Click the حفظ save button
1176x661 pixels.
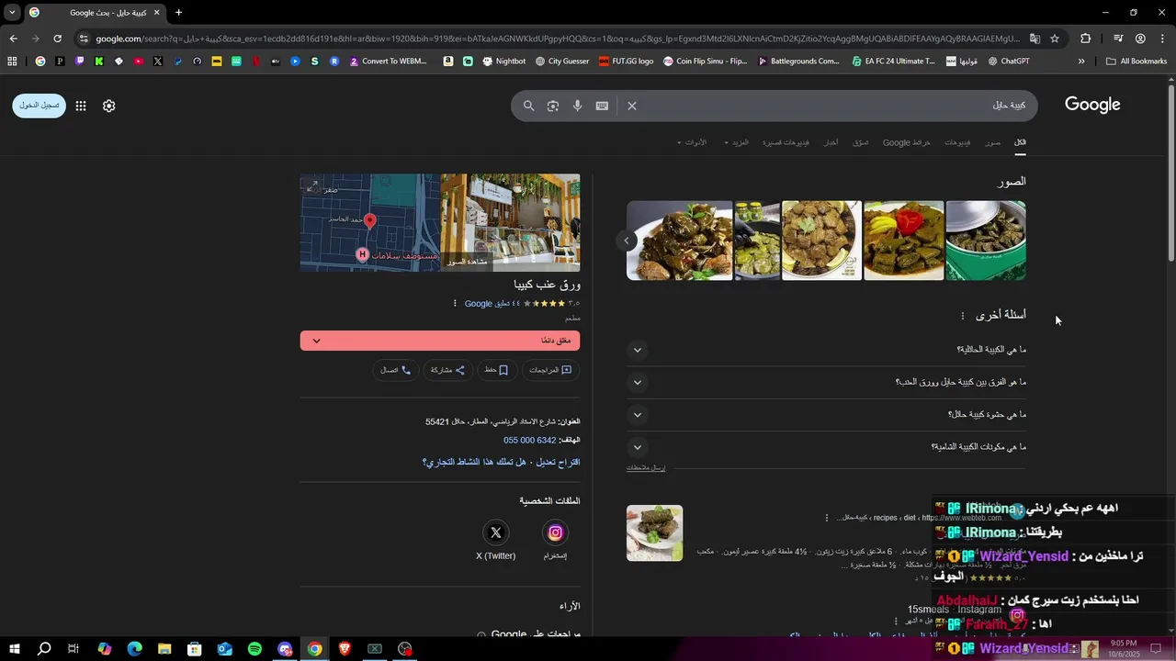pos(495,370)
